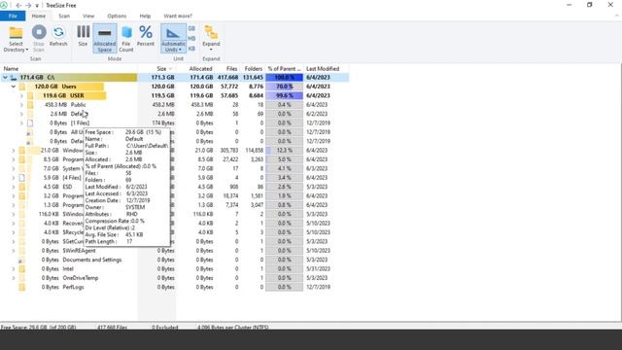
Task: Select the $WinREAgent row
Action: pos(175,251)
